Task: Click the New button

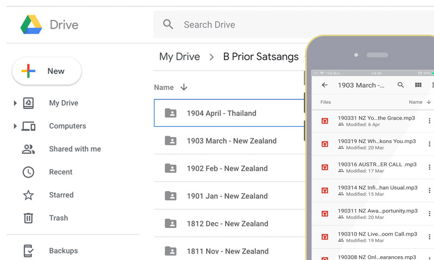Action: click(47, 71)
